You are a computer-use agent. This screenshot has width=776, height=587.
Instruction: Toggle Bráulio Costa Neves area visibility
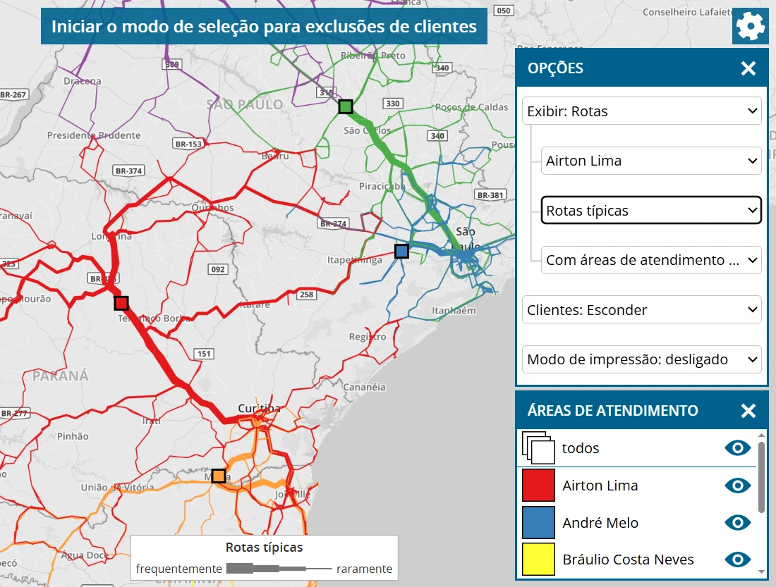point(738,560)
